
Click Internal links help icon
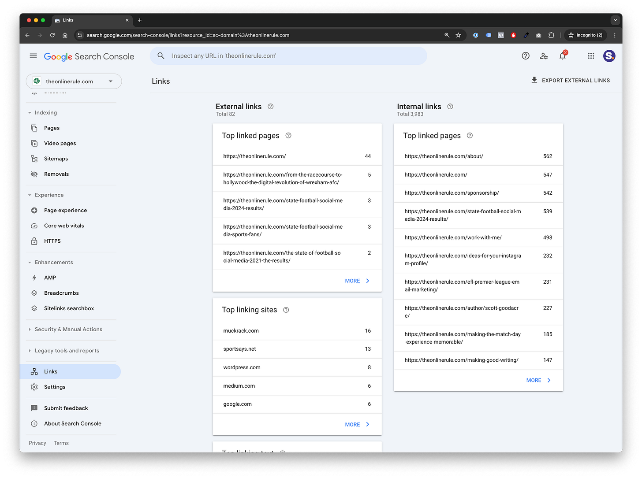point(450,107)
